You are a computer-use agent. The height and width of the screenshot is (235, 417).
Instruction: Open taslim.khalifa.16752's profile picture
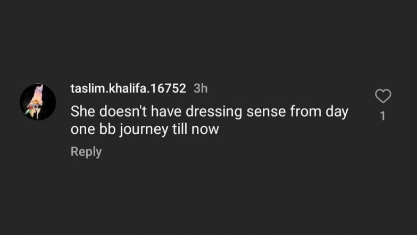pyautogui.click(x=38, y=102)
